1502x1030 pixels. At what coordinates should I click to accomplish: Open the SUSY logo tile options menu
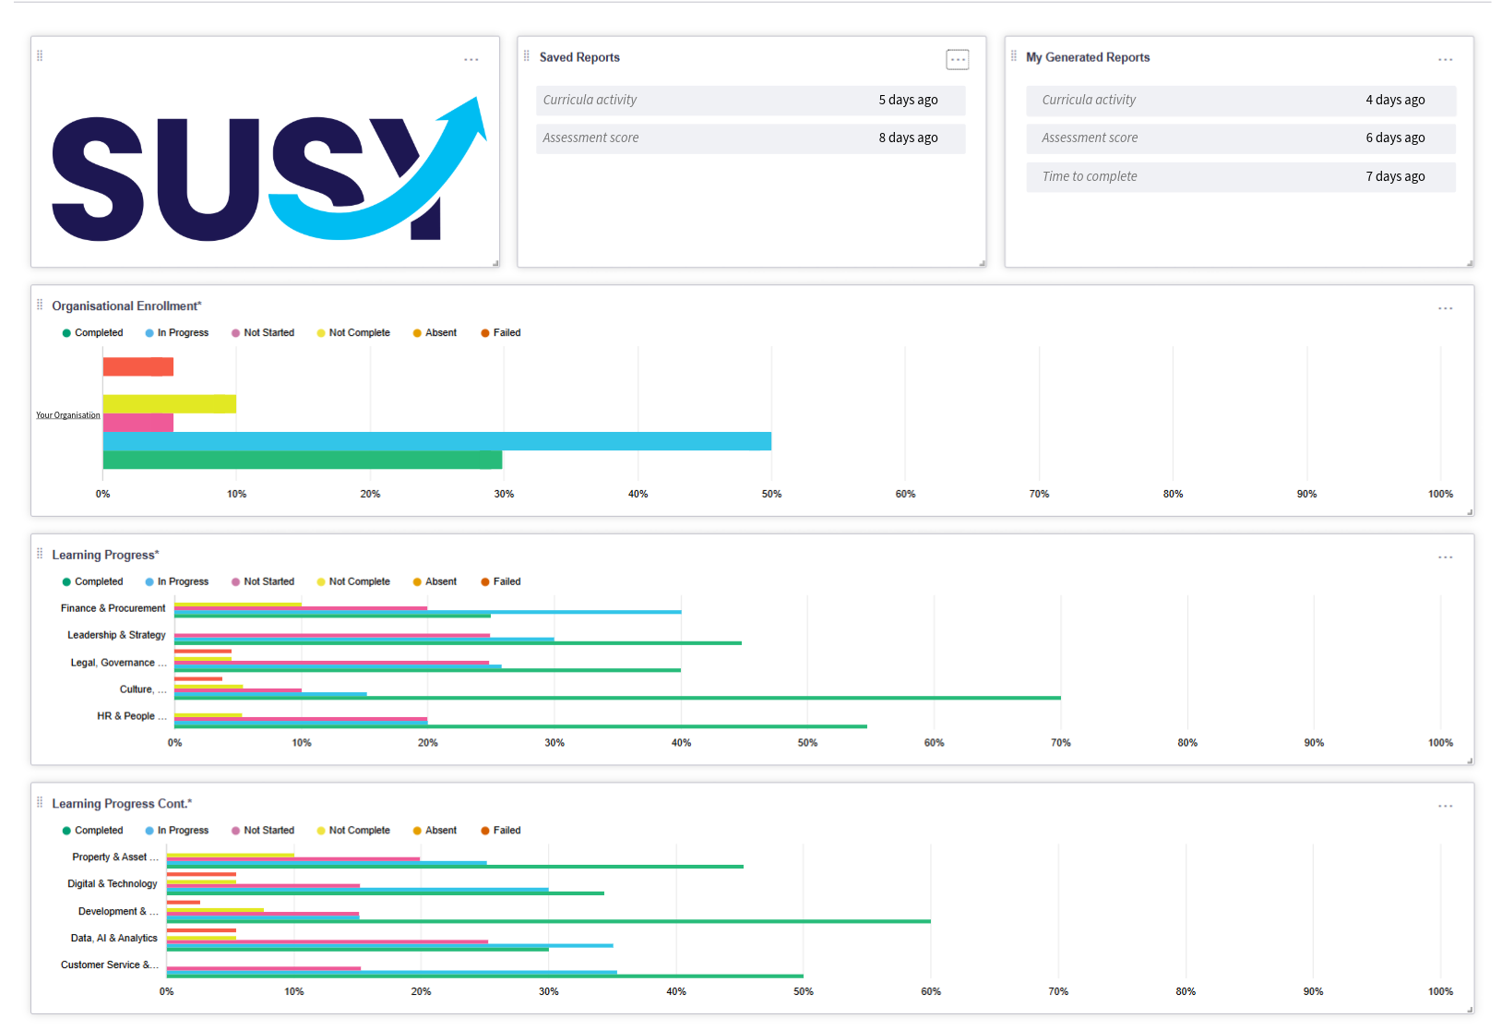coord(471,59)
